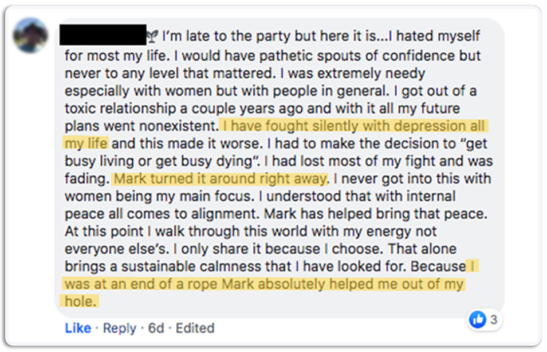
Task: Open the 6d timestamp link
Action: 156,328
